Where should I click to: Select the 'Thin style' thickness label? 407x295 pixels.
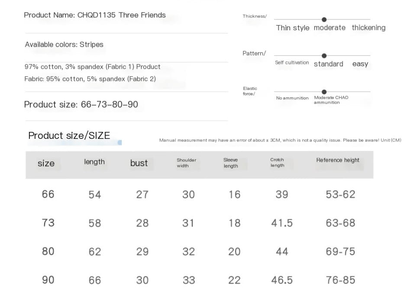point(293,28)
